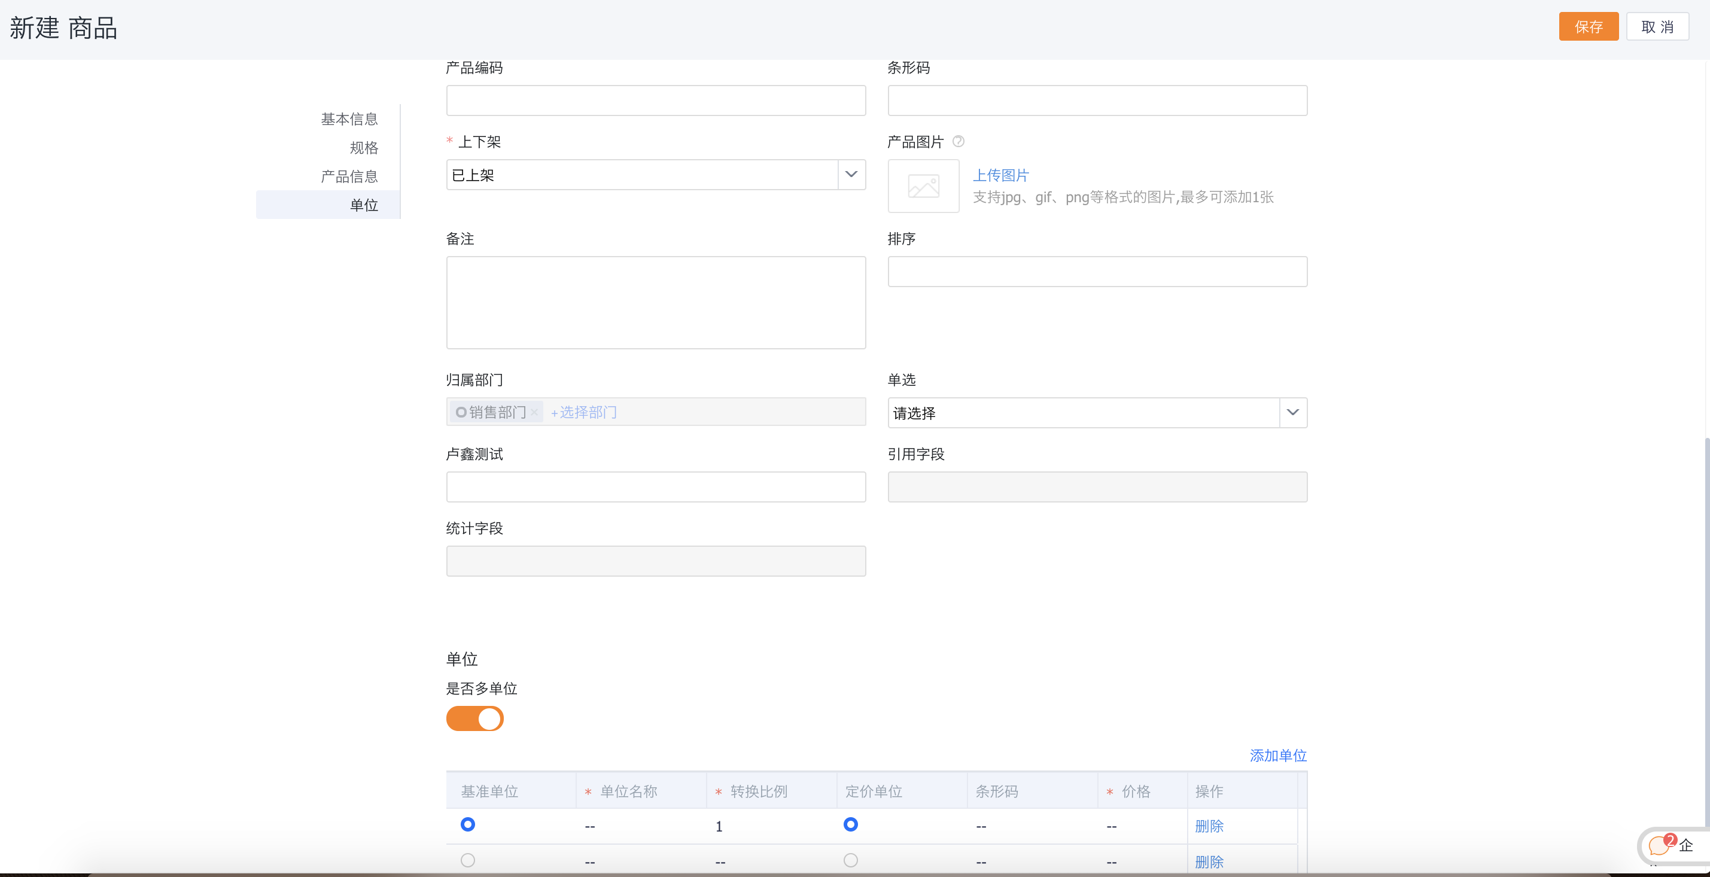Image resolution: width=1710 pixels, height=877 pixels.
Task: Click the orange 保存 button
Action: (1589, 26)
